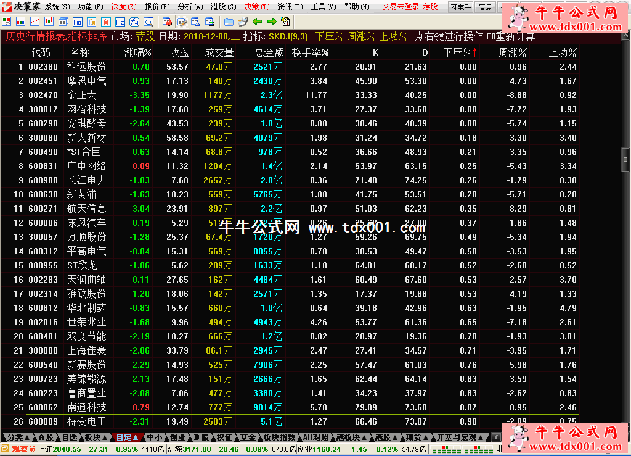The image size is (631, 456).
Task: Sort by the 涨幅% column header
Action: click(137, 52)
